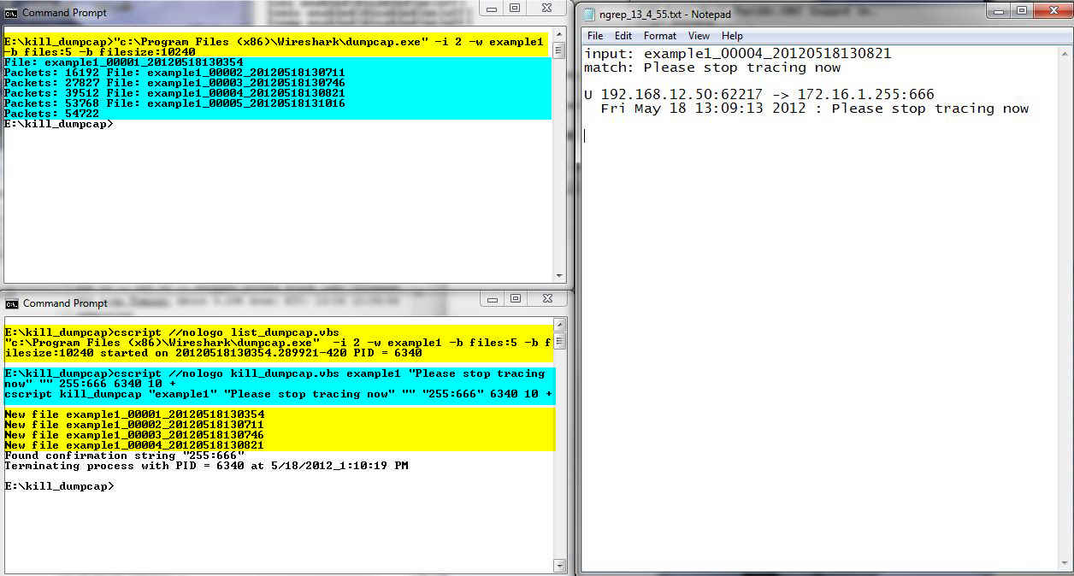The width and height of the screenshot is (1074, 576).
Task: Maximize the Notepad window
Action: pyautogui.click(x=1021, y=10)
